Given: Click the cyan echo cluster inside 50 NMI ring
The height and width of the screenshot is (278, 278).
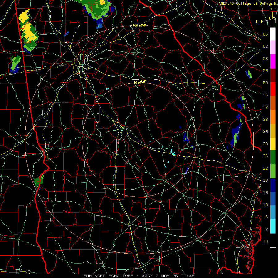Looking at the screenshot, I should point(173,153).
